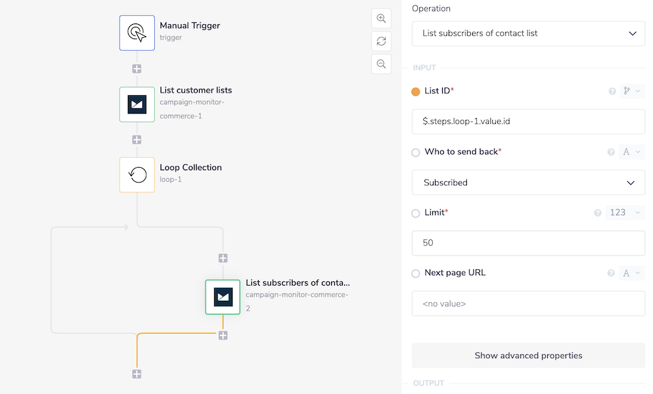Expand the number type dropdown beside Limit

tap(625, 212)
